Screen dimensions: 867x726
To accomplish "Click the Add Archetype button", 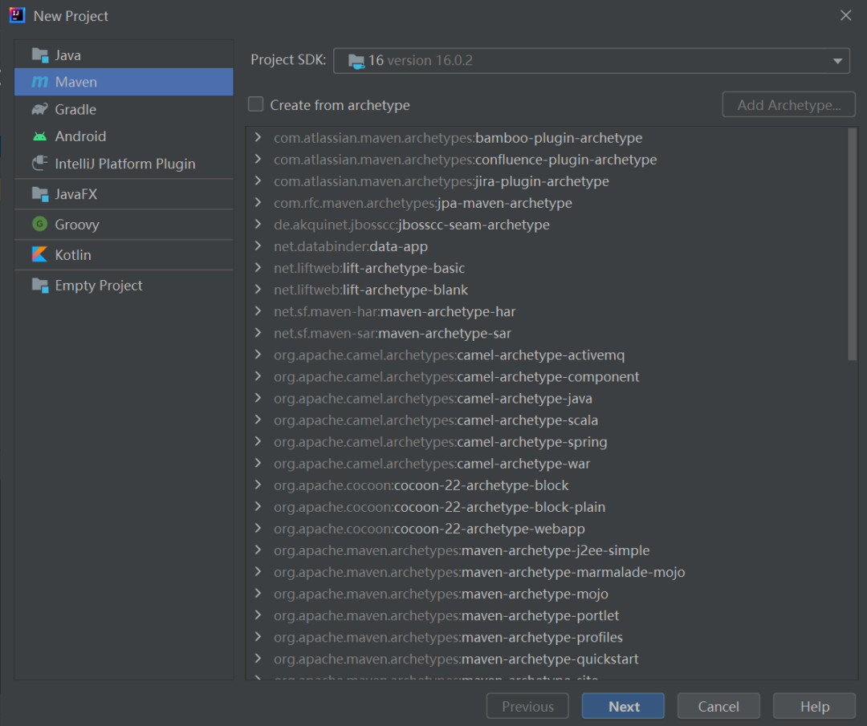I will click(x=788, y=104).
